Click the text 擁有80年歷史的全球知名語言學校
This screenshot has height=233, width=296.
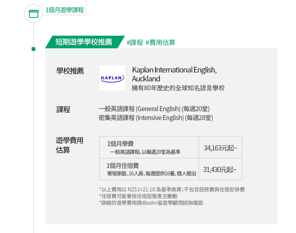point(178,88)
